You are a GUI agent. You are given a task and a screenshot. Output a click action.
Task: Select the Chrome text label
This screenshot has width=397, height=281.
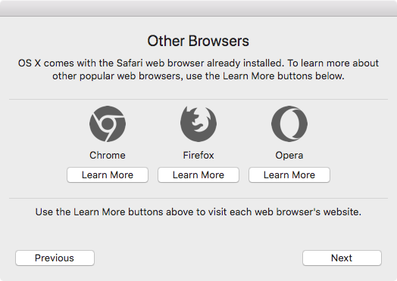108,156
